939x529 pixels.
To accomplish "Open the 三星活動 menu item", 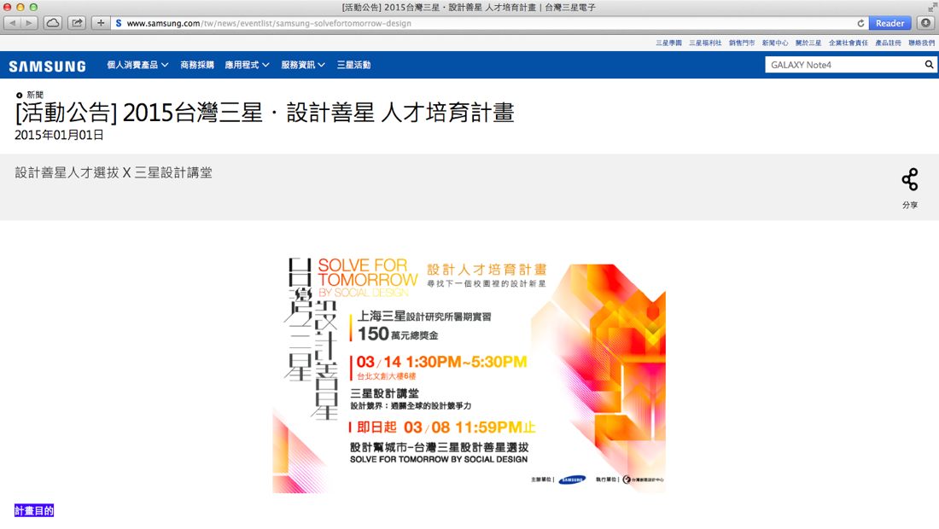I will 354,65.
